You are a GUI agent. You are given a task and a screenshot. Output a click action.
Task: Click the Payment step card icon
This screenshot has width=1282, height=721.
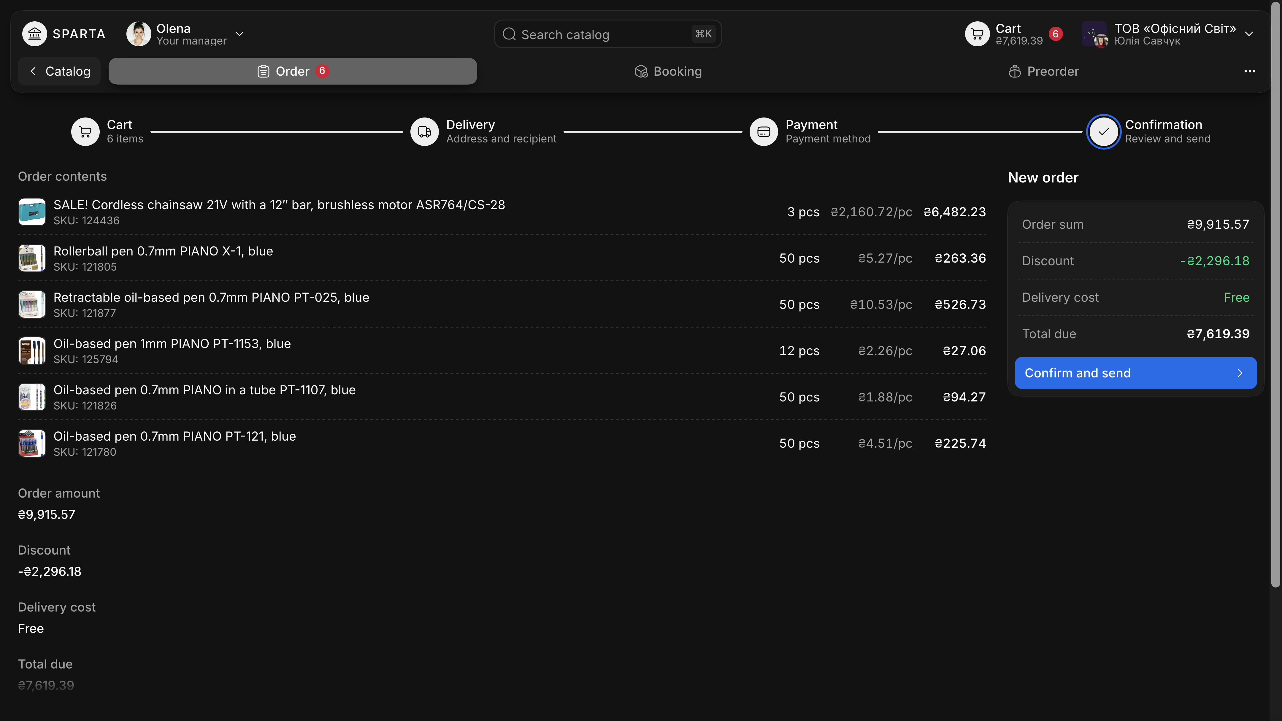click(764, 131)
